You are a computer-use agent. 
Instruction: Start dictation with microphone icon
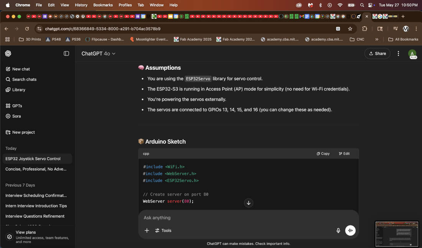coord(338,230)
